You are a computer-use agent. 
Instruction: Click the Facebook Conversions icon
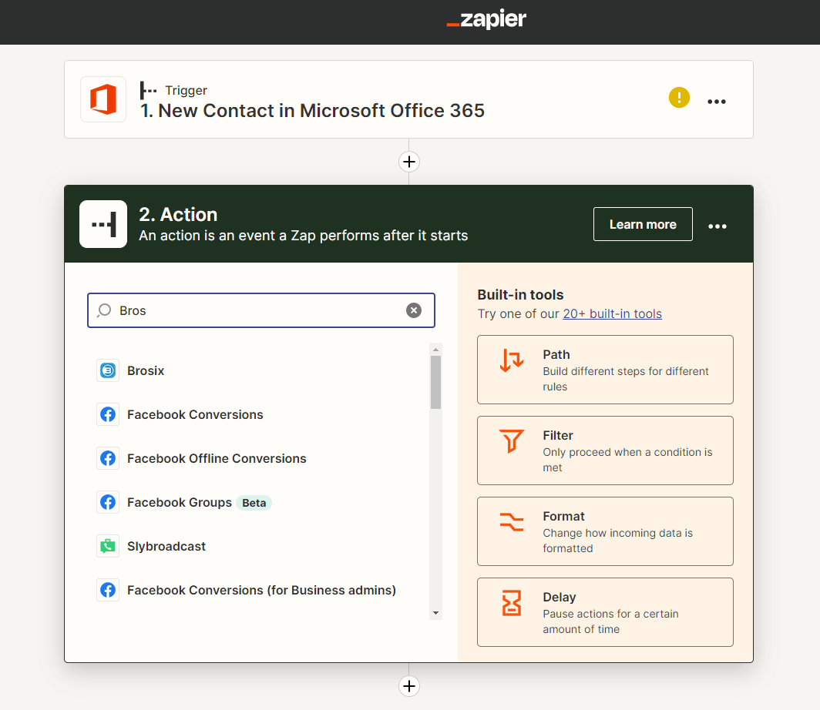pyautogui.click(x=108, y=414)
